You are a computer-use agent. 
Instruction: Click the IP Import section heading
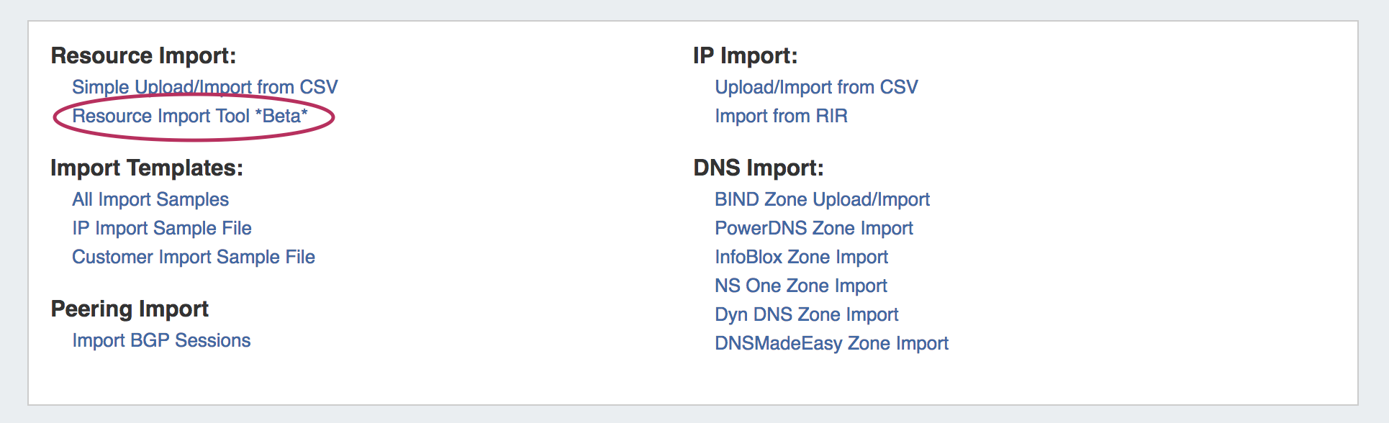click(745, 55)
